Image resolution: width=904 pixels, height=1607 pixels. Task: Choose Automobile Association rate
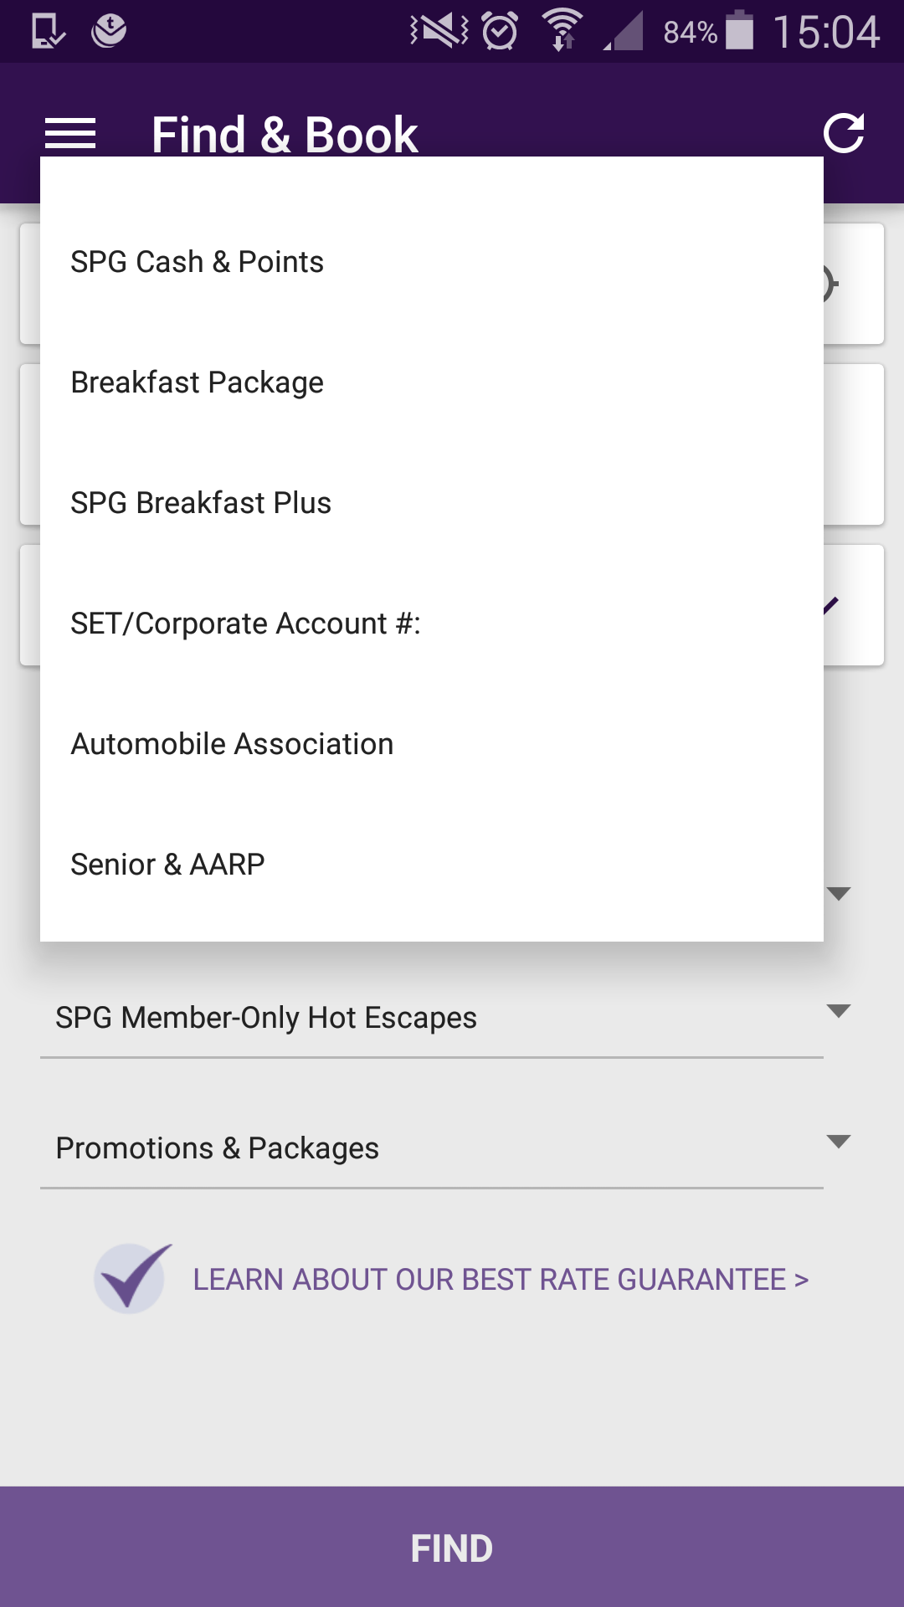coord(232,744)
